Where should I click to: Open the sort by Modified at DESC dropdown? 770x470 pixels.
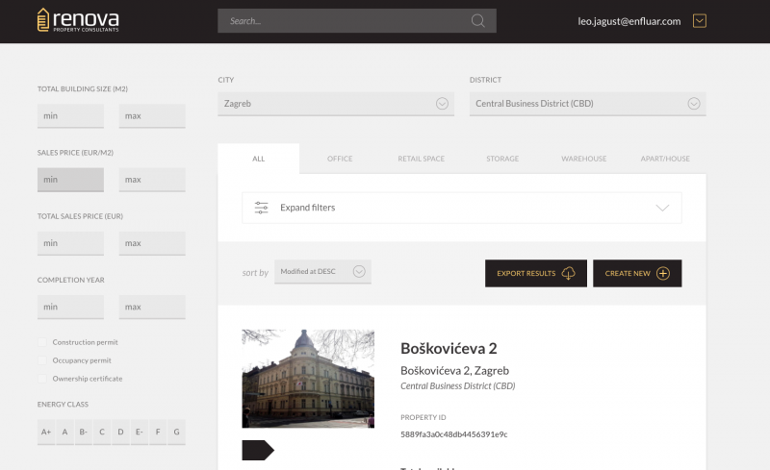pyautogui.click(x=322, y=271)
